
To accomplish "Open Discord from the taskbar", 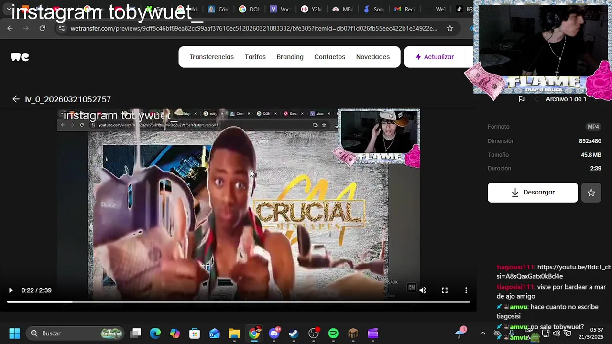I will (x=274, y=333).
